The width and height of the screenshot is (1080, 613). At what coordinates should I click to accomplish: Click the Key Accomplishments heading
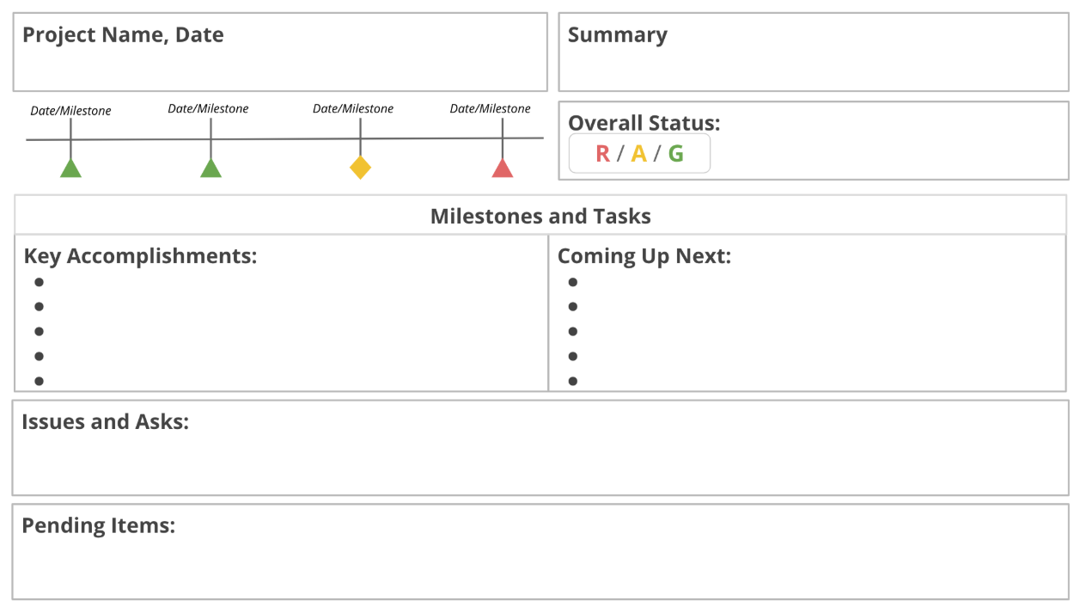coord(140,256)
